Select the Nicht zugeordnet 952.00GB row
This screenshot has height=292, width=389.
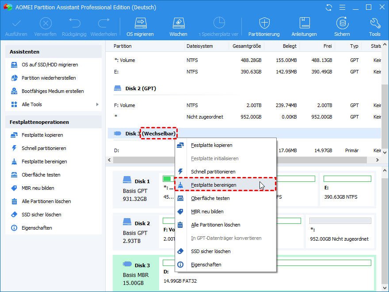point(244,117)
